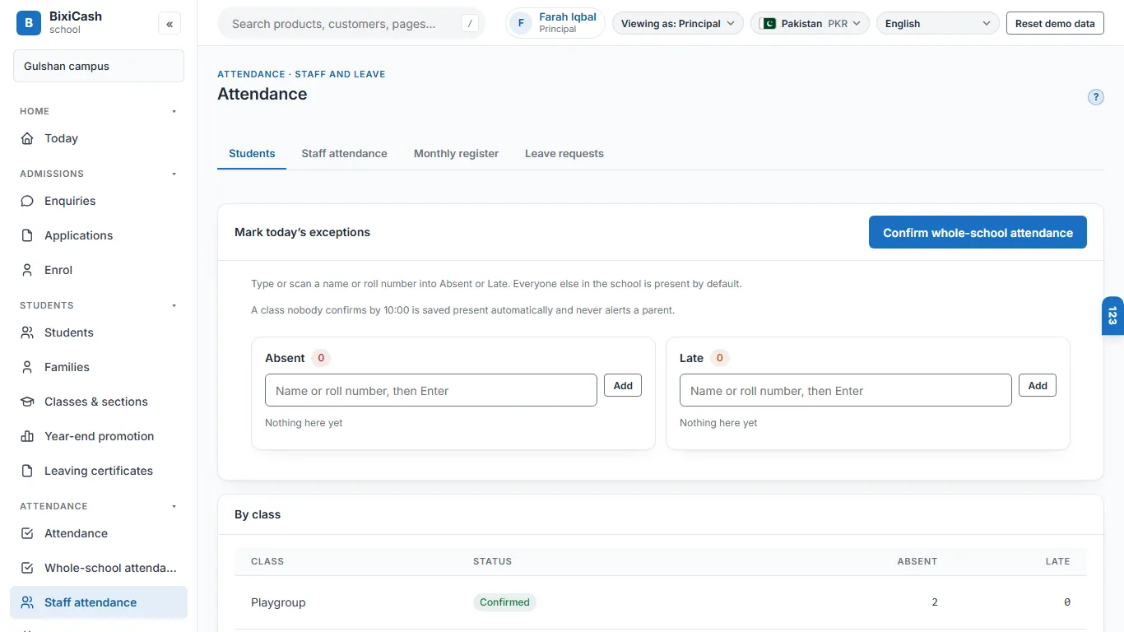Collapse the STUDENTS sidebar section
The width and height of the screenshot is (1124, 632).
[x=174, y=305]
